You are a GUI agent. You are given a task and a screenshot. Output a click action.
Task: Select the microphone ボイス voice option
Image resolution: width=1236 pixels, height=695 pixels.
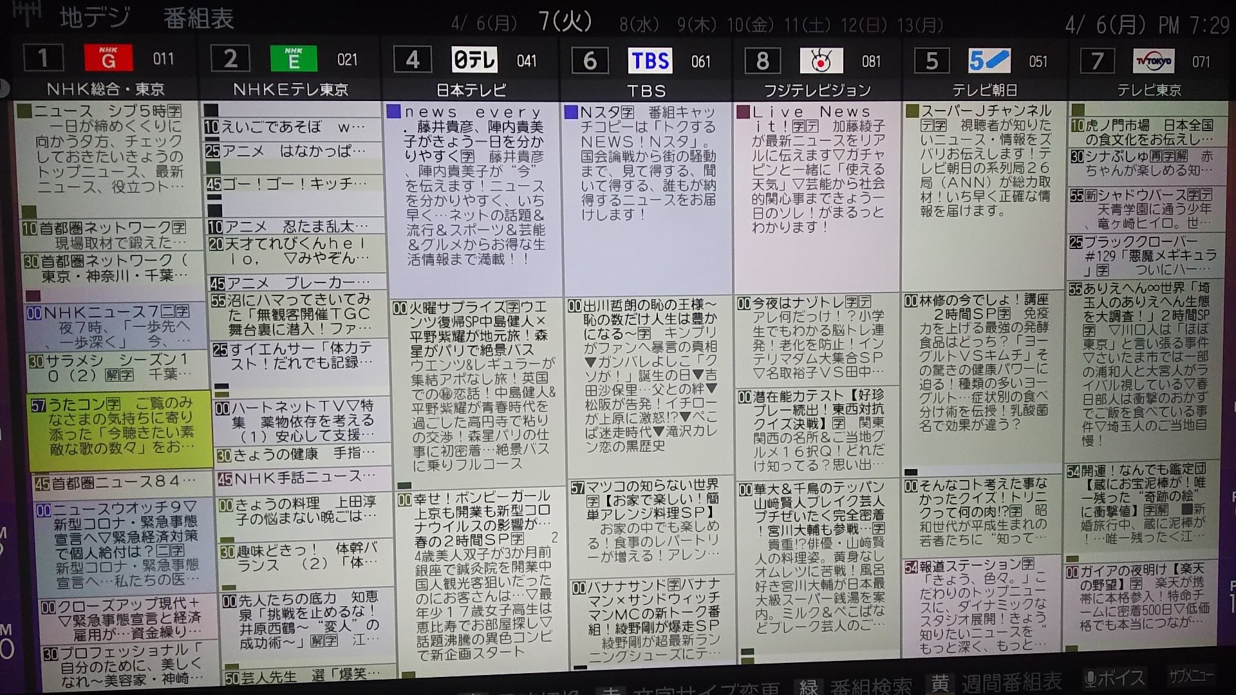tap(1116, 678)
